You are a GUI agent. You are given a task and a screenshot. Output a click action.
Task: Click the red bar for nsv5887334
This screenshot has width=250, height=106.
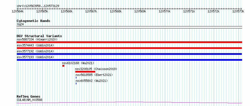[129, 42]
